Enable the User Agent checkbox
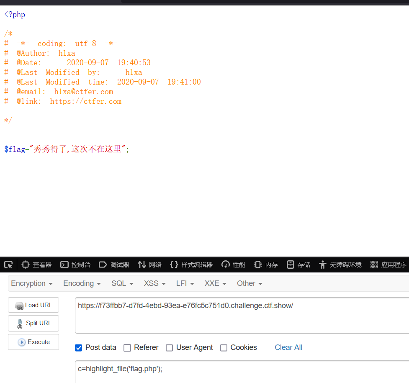This screenshot has height=383, width=409. [169, 348]
